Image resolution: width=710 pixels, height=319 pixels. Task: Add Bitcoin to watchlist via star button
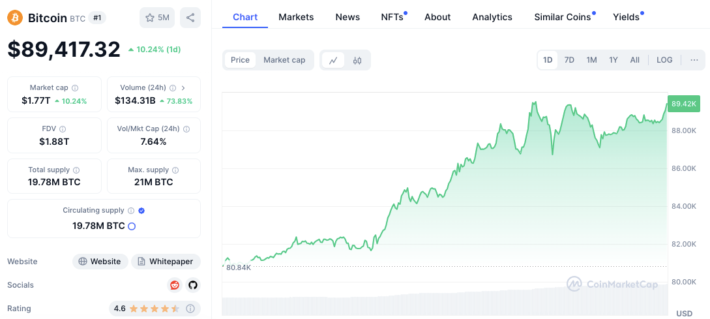click(157, 18)
